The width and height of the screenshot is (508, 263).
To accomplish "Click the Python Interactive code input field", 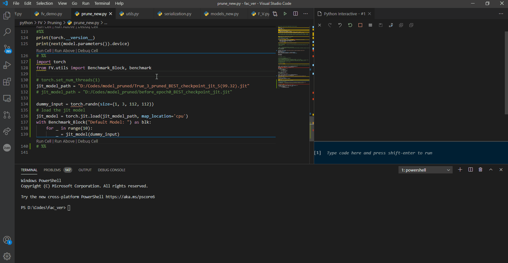I will pyautogui.click(x=411, y=153).
